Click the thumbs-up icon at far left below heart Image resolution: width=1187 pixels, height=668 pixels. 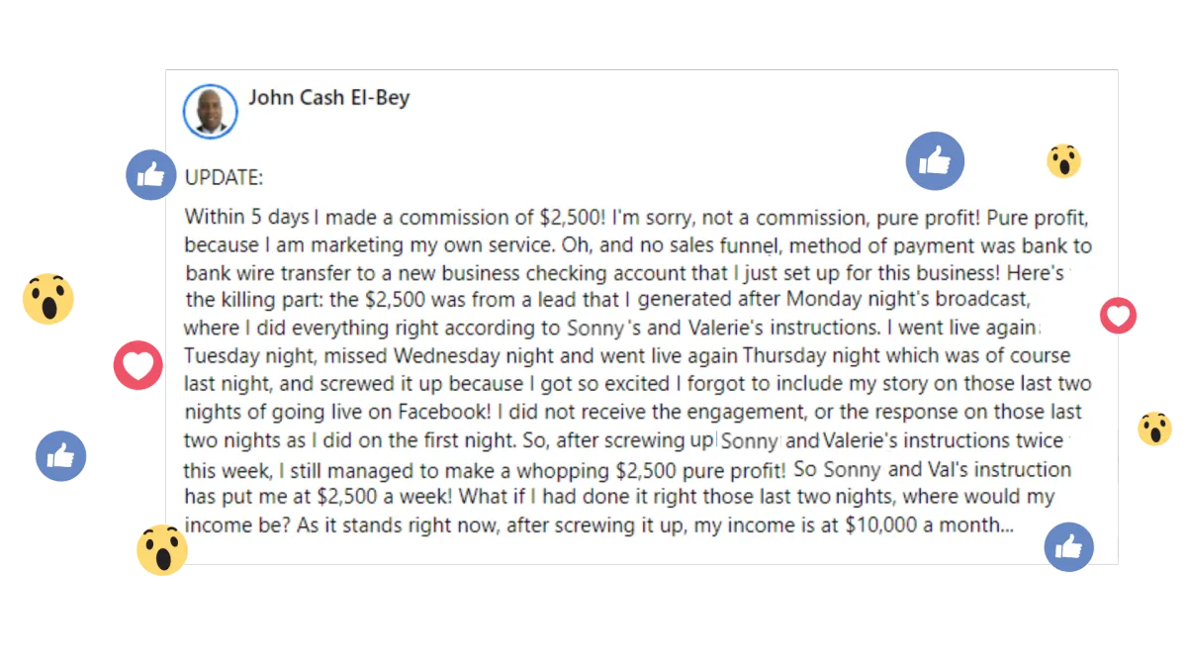tap(61, 456)
